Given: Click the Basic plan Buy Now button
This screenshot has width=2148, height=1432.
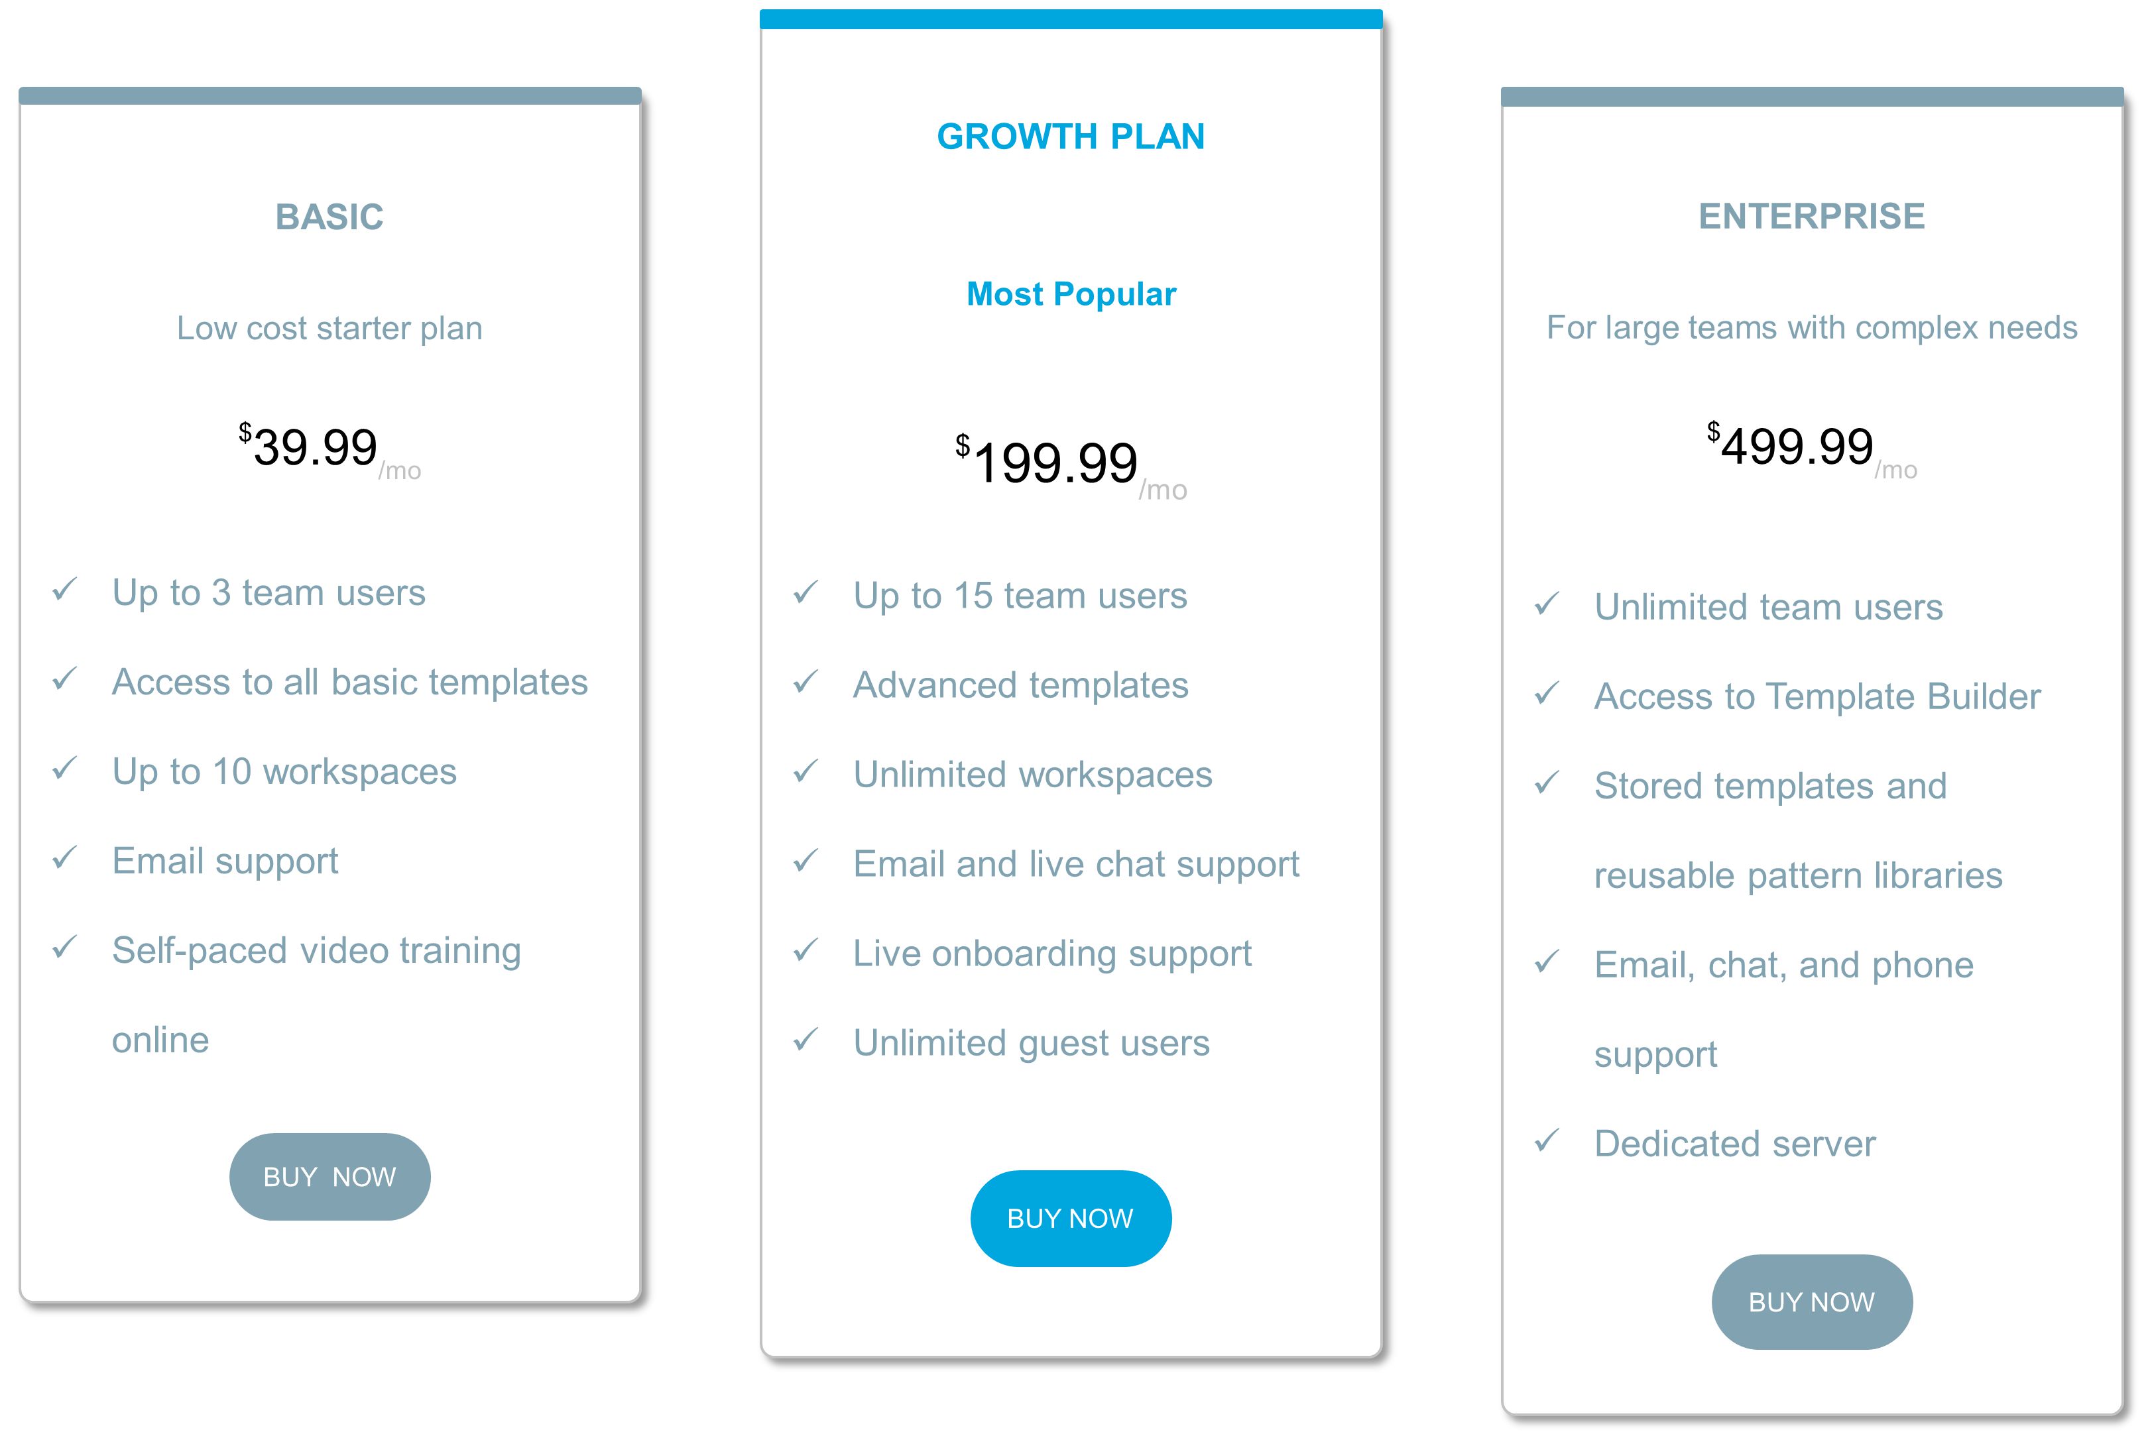Looking at the screenshot, I should 330,1176.
